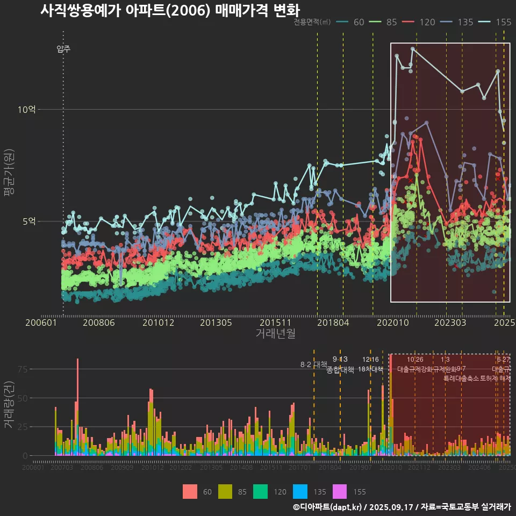Image resolution: width=516 pixels, height=516 pixels.
Task: Click the 10·26 대출규제강화 policy annotation
Action: pyautogui.click(x=415, y=364)
